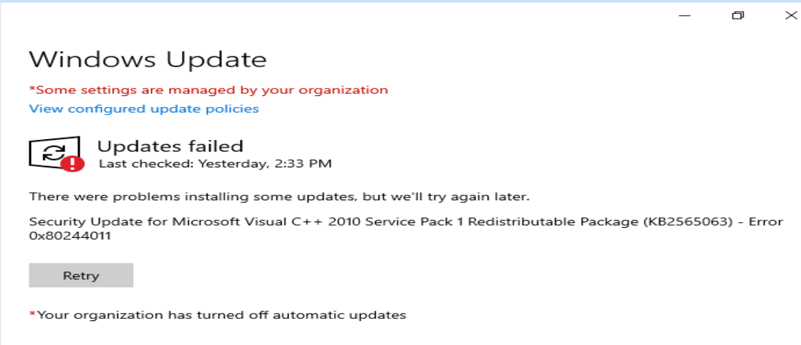Click the error code 0x80244011 text
801x345 pixels.
pyautogui.click(x=70, y=236)
